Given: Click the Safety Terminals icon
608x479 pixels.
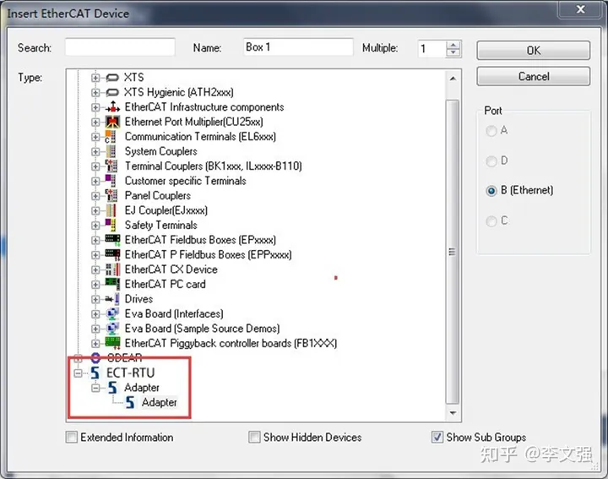Looking at the screenshot, I should click(x=111, y=225).
